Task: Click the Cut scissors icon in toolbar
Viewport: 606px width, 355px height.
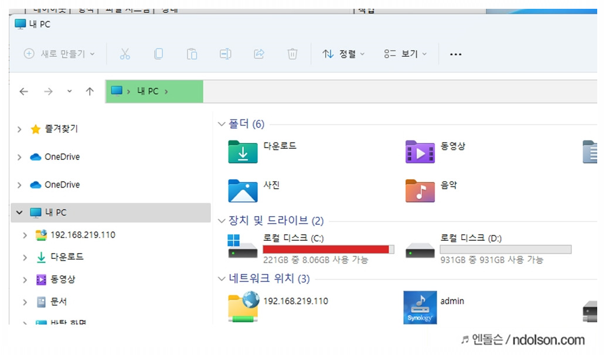Action: pos(125,54)
